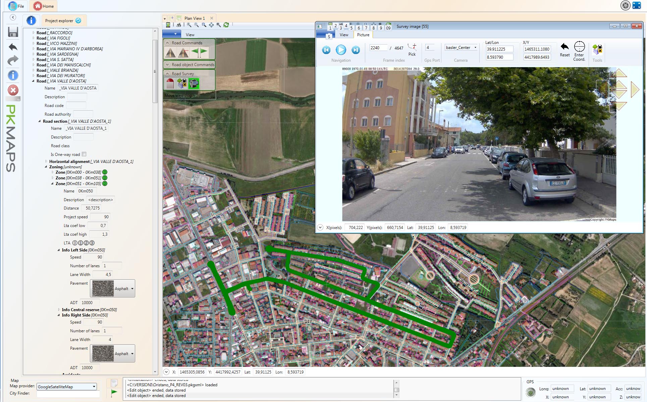Click the redo arrow in left sidebar

pos(13,61)
